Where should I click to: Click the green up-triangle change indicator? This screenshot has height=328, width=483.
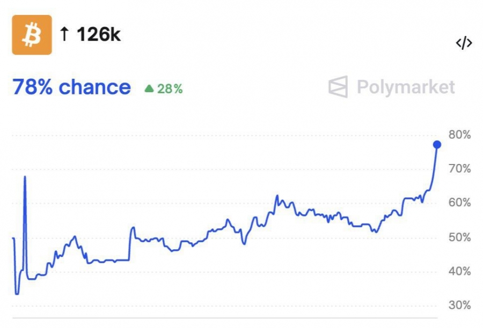point(149,89)
